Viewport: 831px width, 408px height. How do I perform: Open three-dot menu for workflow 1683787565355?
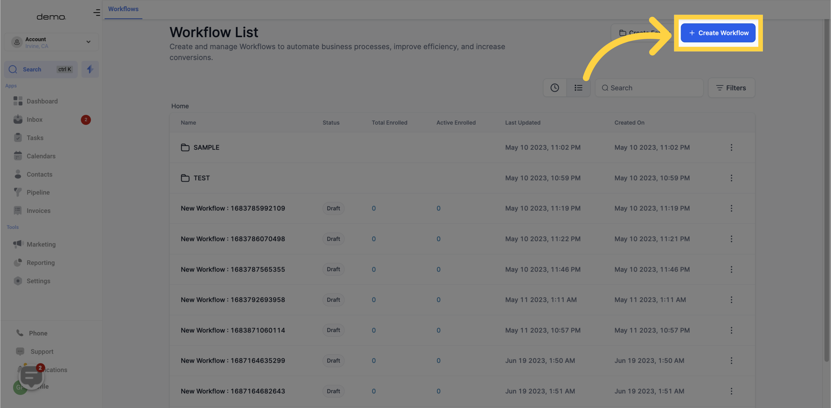coord(731,269)
